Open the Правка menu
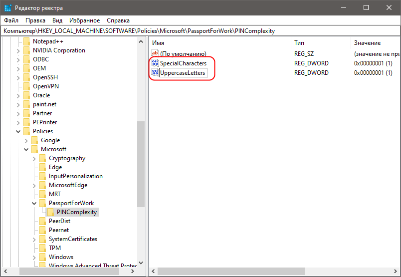 coord(35,20)
